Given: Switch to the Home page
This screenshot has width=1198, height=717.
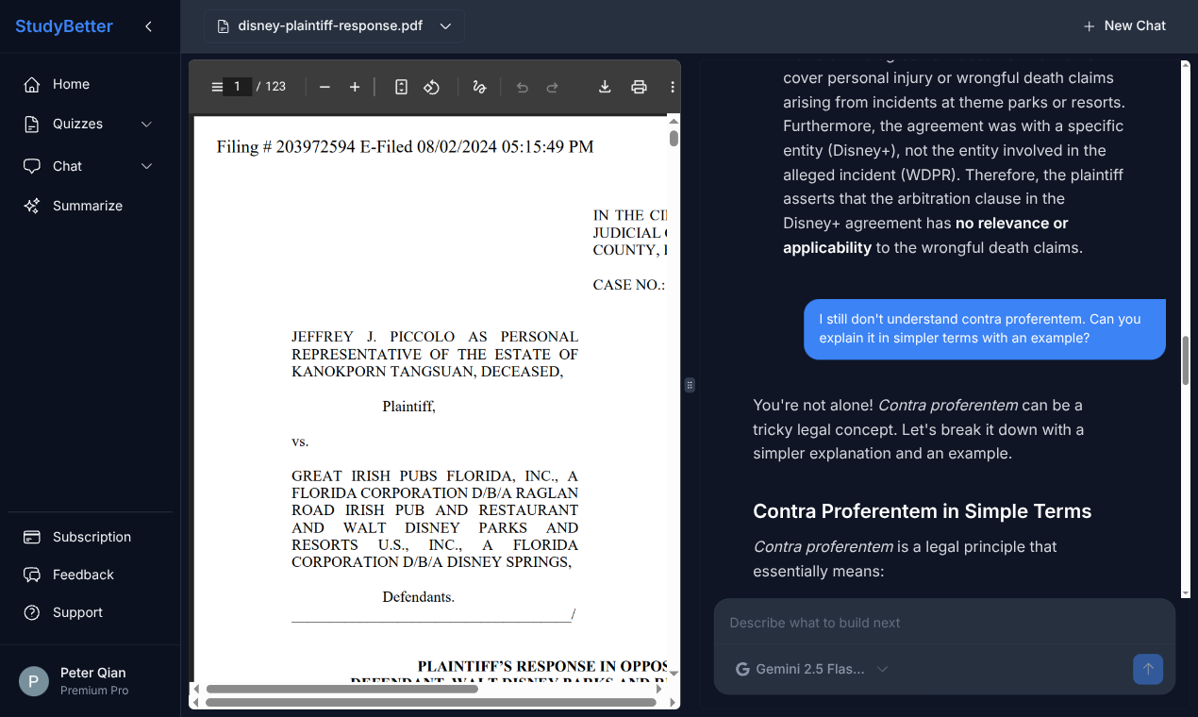Looking at the screenshot, I should click(x=69, y=84).
